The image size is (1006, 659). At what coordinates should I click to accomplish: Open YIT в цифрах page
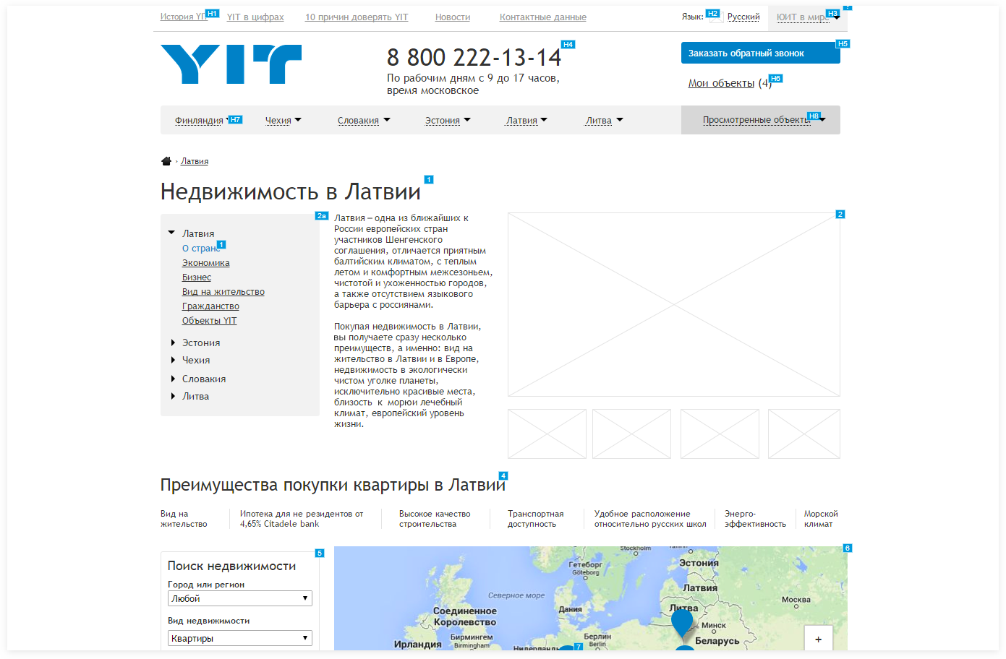[255, 17]
